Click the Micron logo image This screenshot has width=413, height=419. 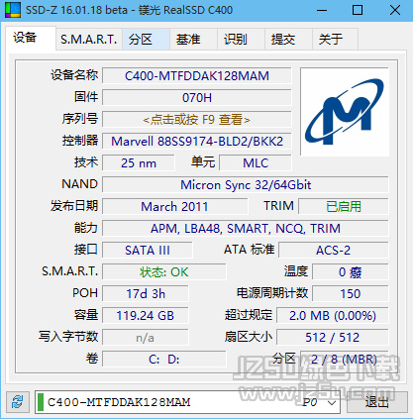coord(345,112)
